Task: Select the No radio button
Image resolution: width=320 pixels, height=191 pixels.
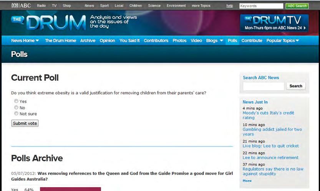Action: pos(16,107)
